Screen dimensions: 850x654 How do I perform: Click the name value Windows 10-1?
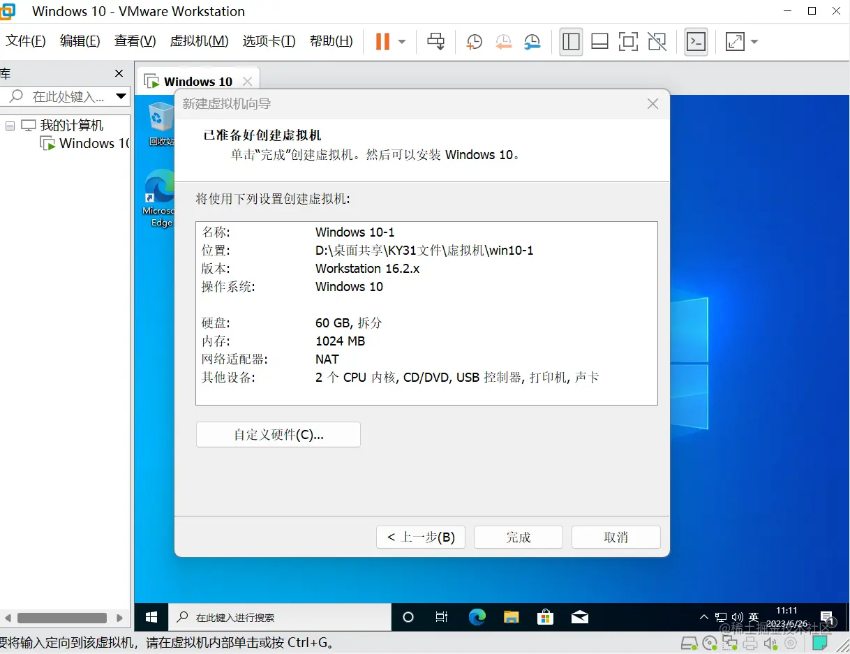tap(355, 232)
